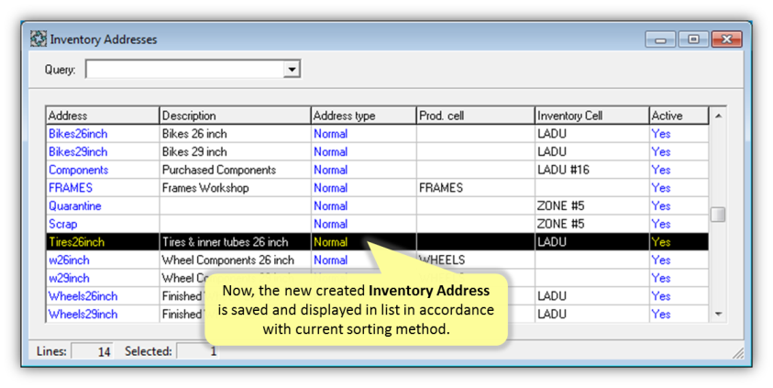Select the FRAMES address row

coord(71,188)
